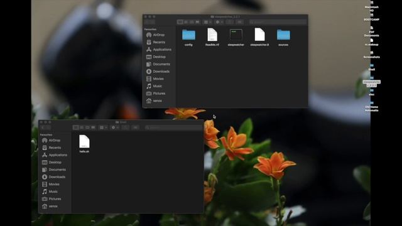Select Macintosh HD desktop drive icon
402x226 pixels.
[x=372, y=6]
